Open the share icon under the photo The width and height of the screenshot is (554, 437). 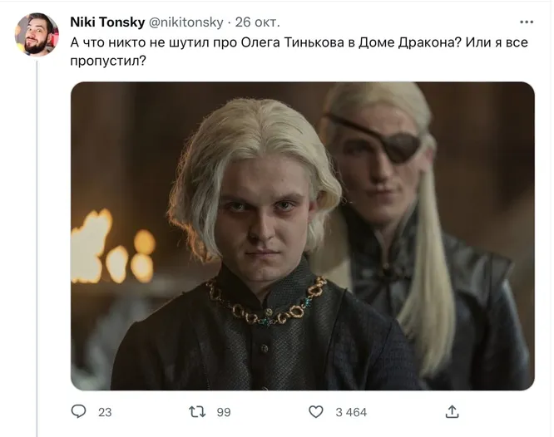click(x=452, y=411)
